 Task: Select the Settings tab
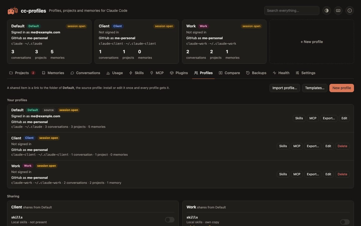(x=306, y=73)
